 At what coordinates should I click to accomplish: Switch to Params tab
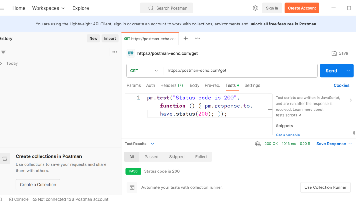coord(134,85)
